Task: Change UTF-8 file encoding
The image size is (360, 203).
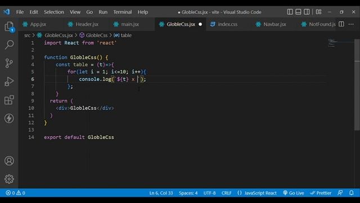Action: tap(209, 193)
